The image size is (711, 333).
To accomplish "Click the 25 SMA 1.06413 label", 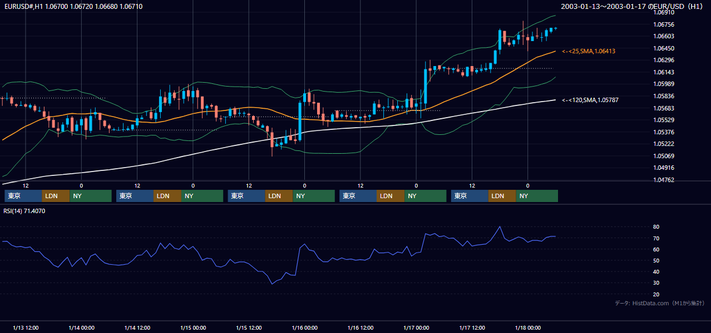I will point(589,51).
